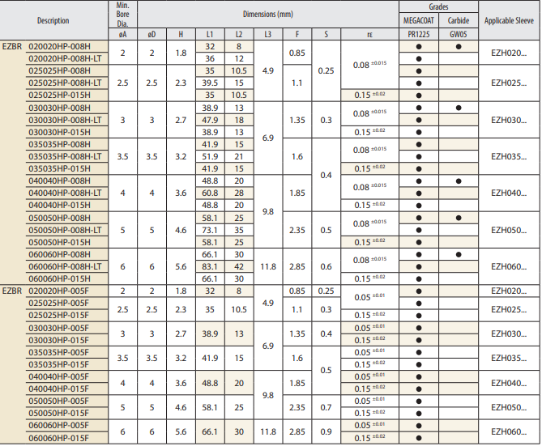Select row 040040HP-015H description
This screenshot has width=542, height=446.
click(x=59, y=205)
